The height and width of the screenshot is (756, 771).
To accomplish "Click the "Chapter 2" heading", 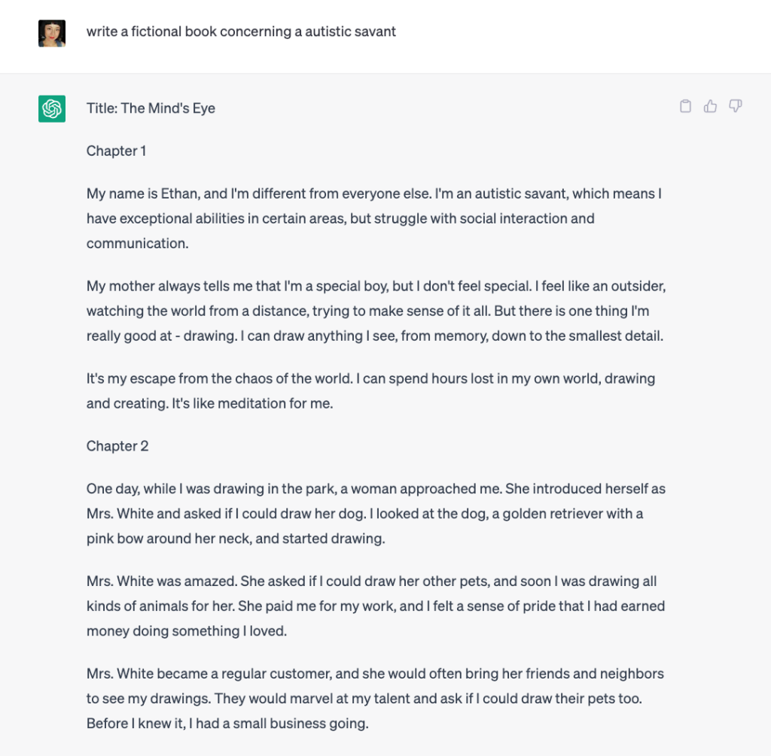I will click(117, 446).
